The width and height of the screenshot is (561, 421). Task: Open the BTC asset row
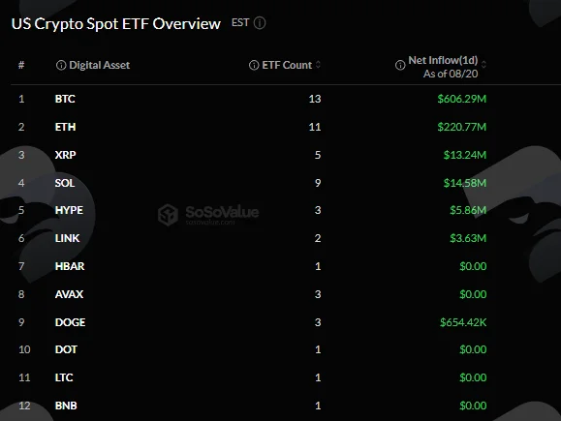[286, 99]
